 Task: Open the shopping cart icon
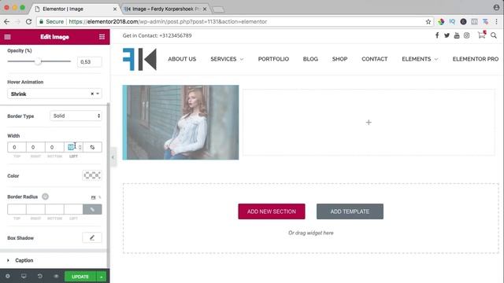(481, 35)
